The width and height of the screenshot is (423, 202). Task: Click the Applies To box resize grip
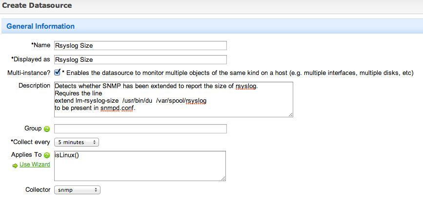click(x=223, y=178)
